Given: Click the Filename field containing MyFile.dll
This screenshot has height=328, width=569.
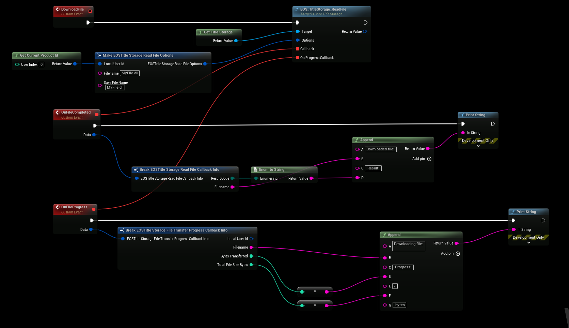Looking at the screenshot, I should click(130, 73).
